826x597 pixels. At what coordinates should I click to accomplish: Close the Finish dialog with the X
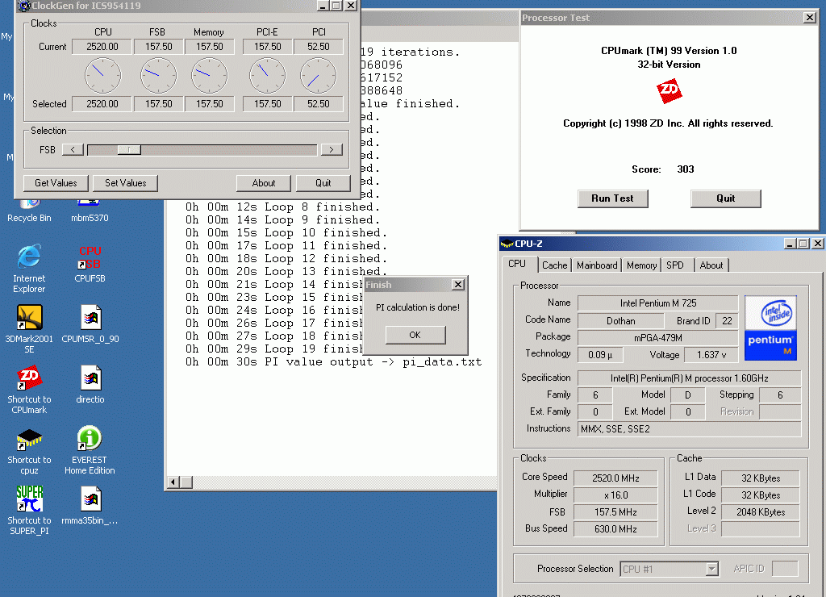458,285
